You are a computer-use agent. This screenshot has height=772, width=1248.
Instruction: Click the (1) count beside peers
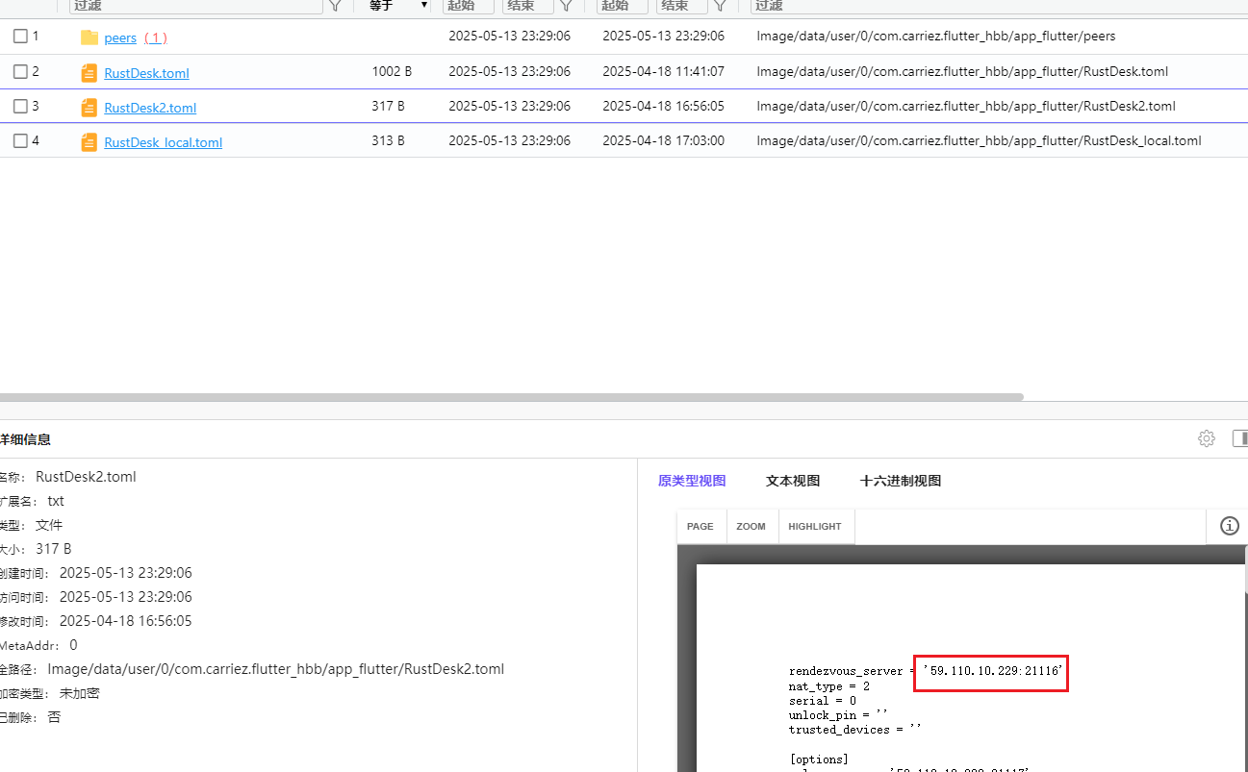click(x=156, y=37)
